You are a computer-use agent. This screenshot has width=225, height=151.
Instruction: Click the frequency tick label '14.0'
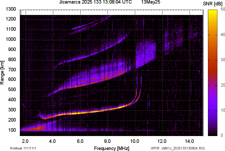click(x=189, y=141)
